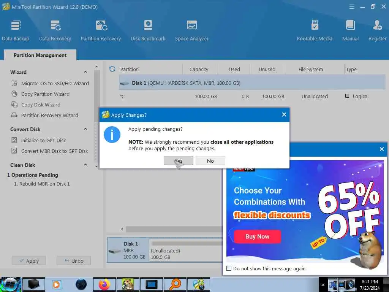Open the Data Recovery tool

pyautogui.click(x=55, y=30)
